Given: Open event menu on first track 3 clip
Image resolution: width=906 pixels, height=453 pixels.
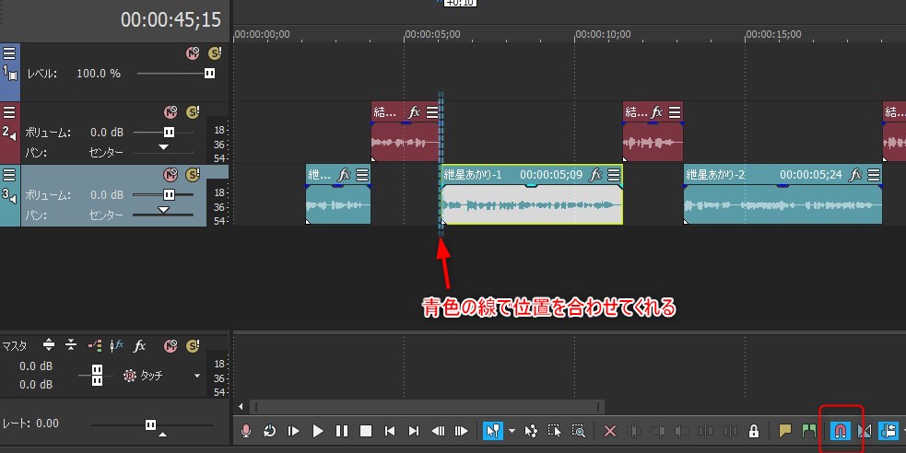Looking at the screenshot, I should (x=362, y=175).
